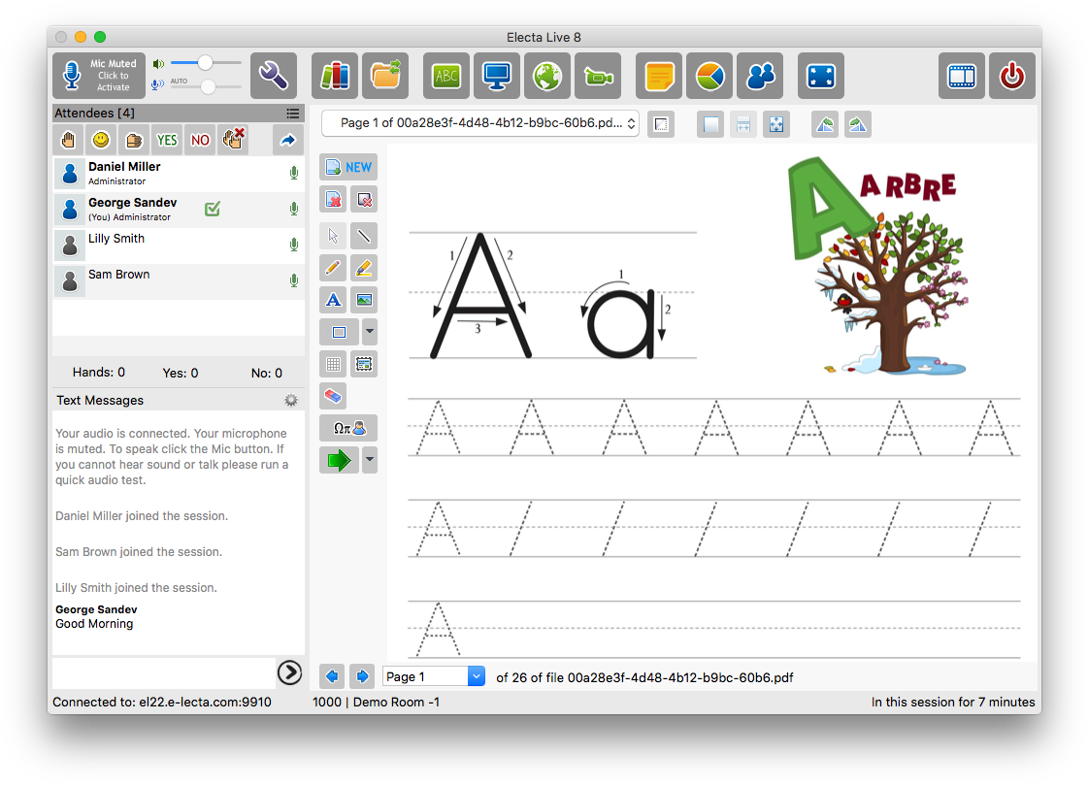Choose the text tool with letter A
The image size is (1088, 786).
[x=333, y=300]
